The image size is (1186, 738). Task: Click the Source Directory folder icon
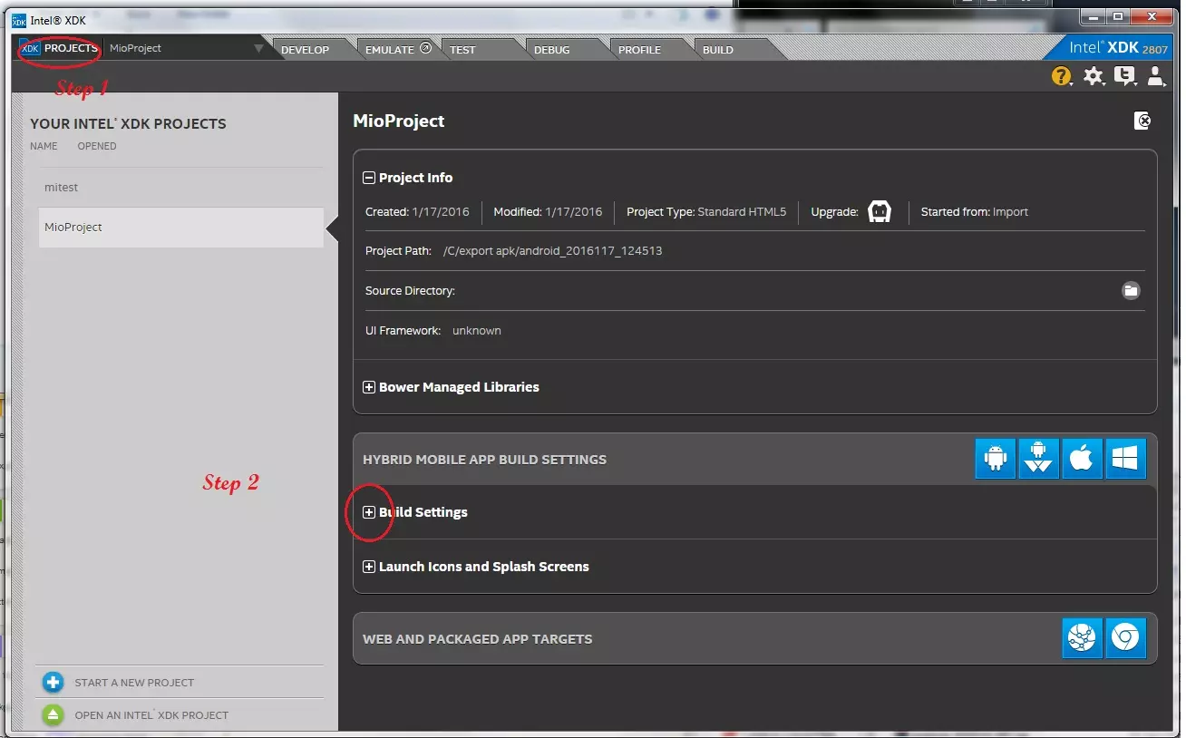(1131, 291)
